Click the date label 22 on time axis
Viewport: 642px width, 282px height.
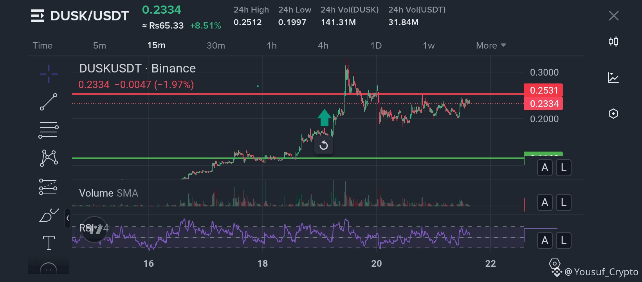click(491, 264)
